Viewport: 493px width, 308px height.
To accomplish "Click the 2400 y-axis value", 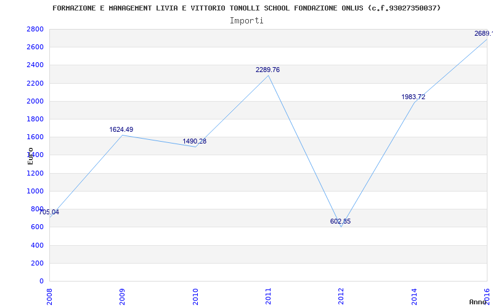I will point(35,65).
